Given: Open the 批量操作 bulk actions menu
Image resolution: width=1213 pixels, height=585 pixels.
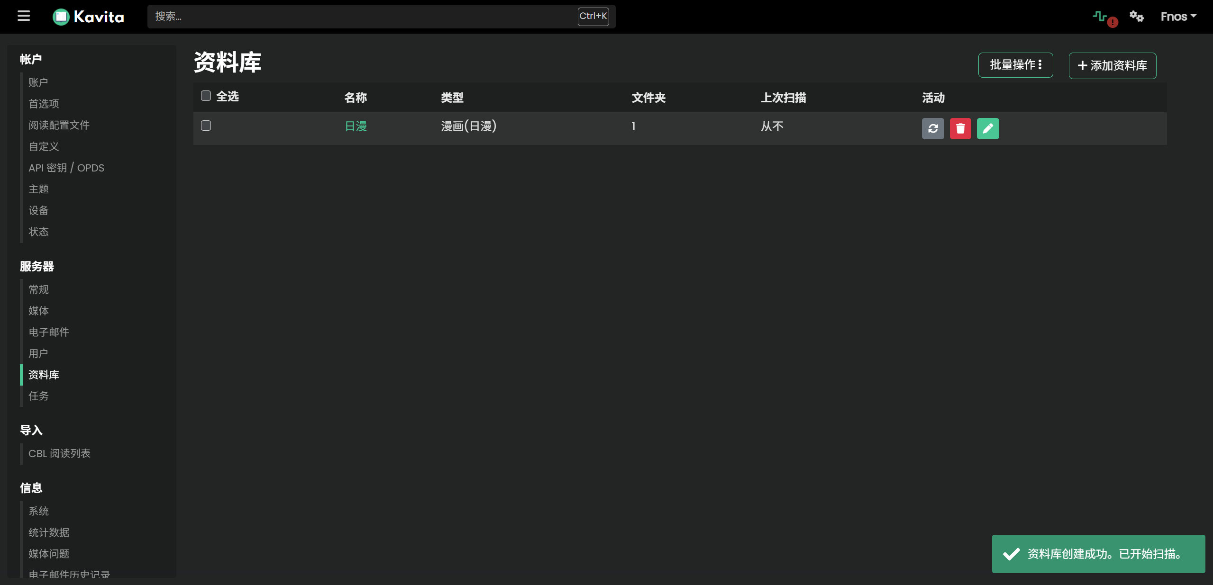Looking at the screenshot, I should [x=1015, y=65].
